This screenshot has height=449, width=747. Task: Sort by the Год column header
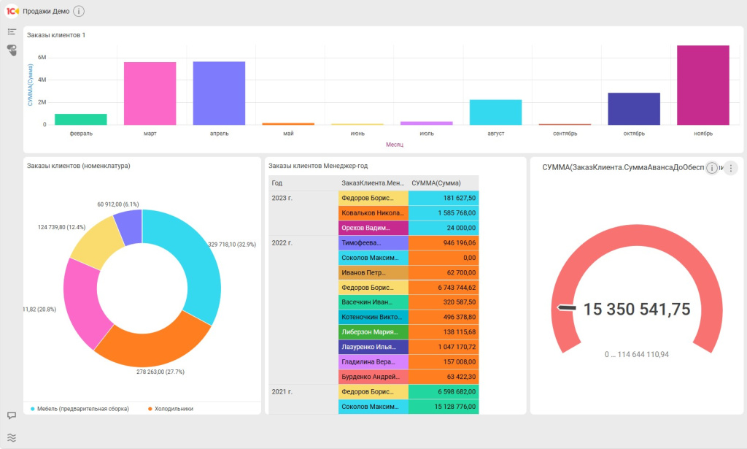coord(277,183)
